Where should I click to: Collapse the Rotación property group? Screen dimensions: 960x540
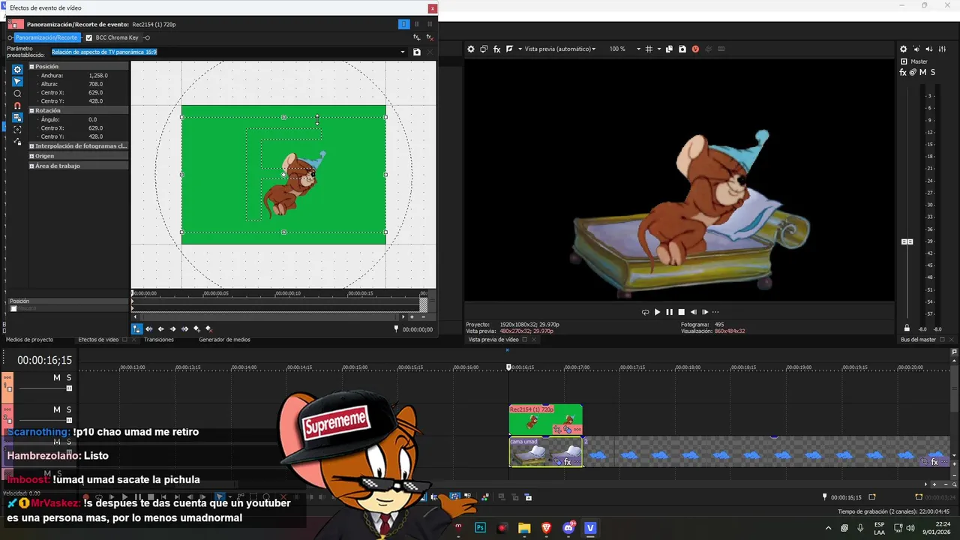click(32, 110)
